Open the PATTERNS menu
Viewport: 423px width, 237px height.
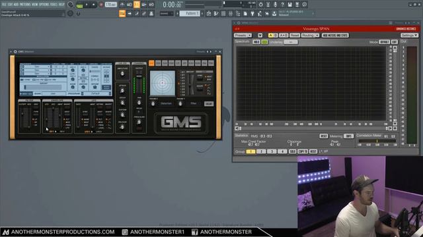[25, 5]
